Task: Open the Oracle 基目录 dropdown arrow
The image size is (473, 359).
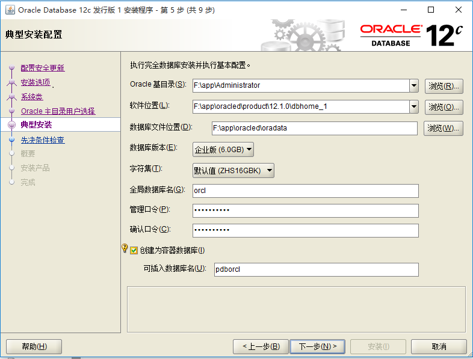Action: pyautogui.click(x=414, y=85)
